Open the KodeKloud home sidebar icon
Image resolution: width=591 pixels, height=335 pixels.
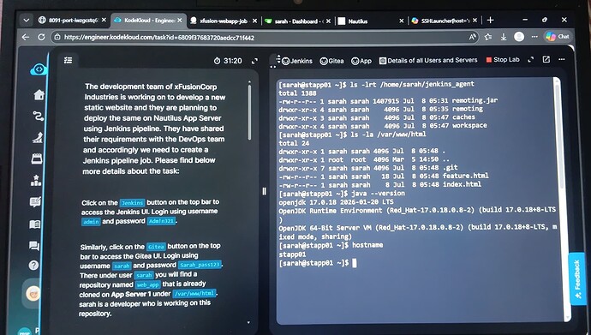click(39, 95)
